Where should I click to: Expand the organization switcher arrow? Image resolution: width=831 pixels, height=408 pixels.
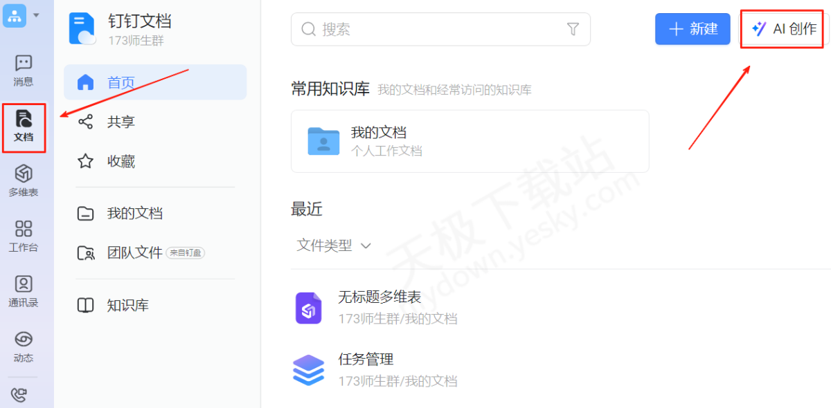(x=36, y=15)
